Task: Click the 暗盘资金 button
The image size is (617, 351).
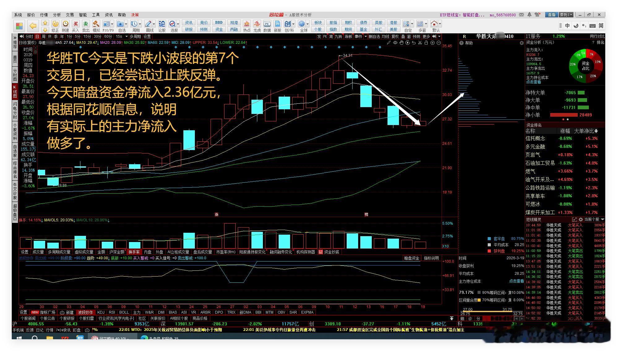Action: (411, 258)
